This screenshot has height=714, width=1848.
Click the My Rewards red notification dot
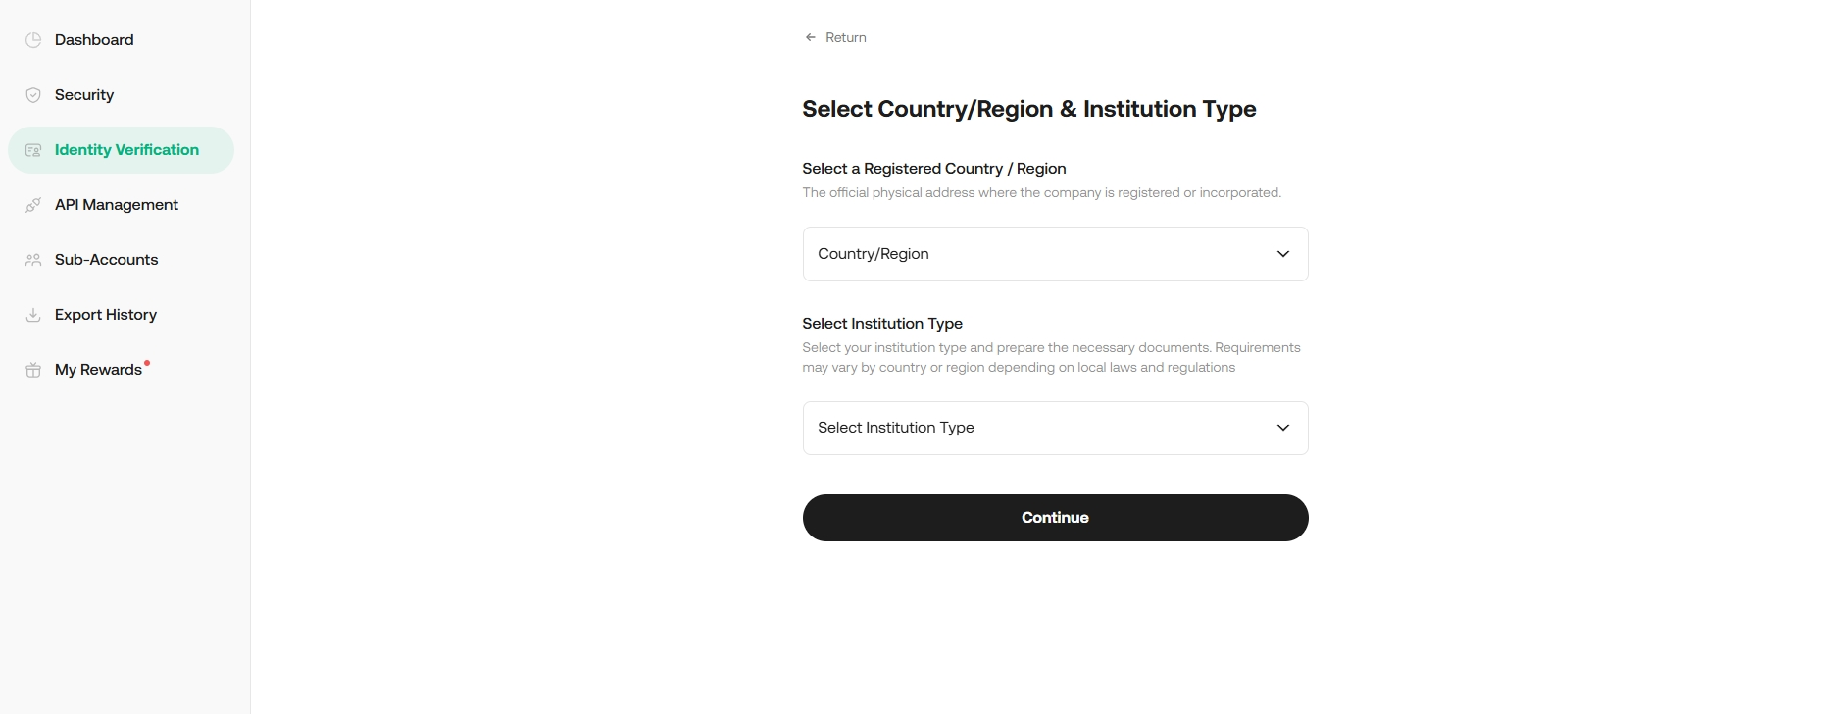pyautogui.click(x=147, y=362)
